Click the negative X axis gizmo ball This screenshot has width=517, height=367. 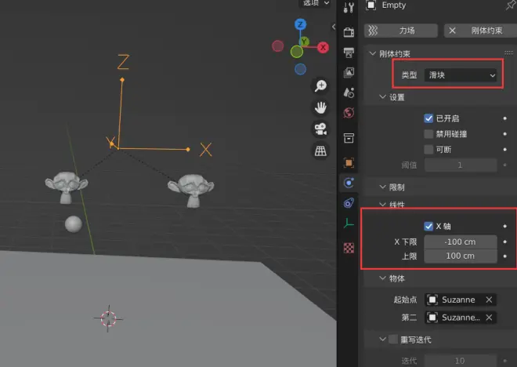pos(277,45)
